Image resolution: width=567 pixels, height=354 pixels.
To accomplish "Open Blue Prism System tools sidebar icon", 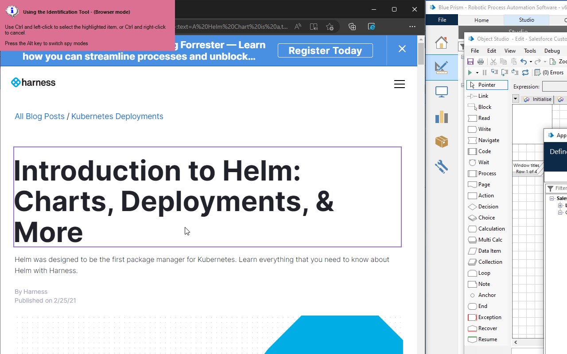I will tap(441, 166).
